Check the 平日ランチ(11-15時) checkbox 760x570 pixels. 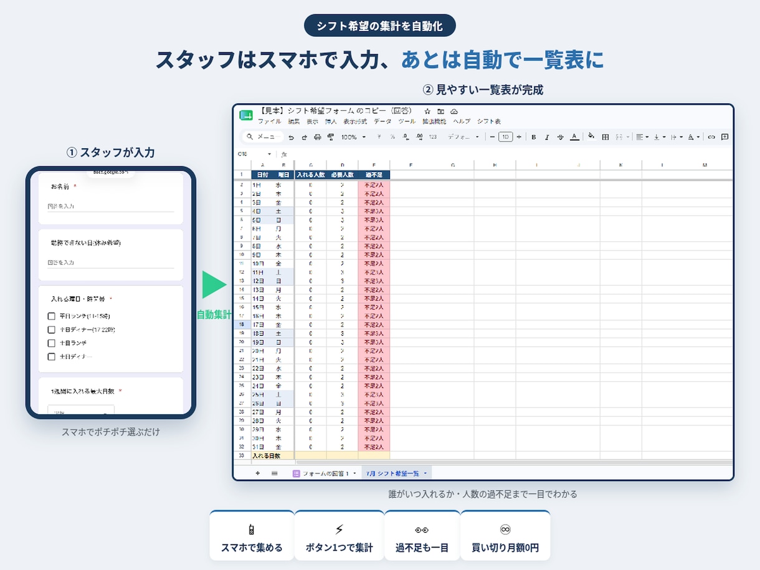coord(52,316)
